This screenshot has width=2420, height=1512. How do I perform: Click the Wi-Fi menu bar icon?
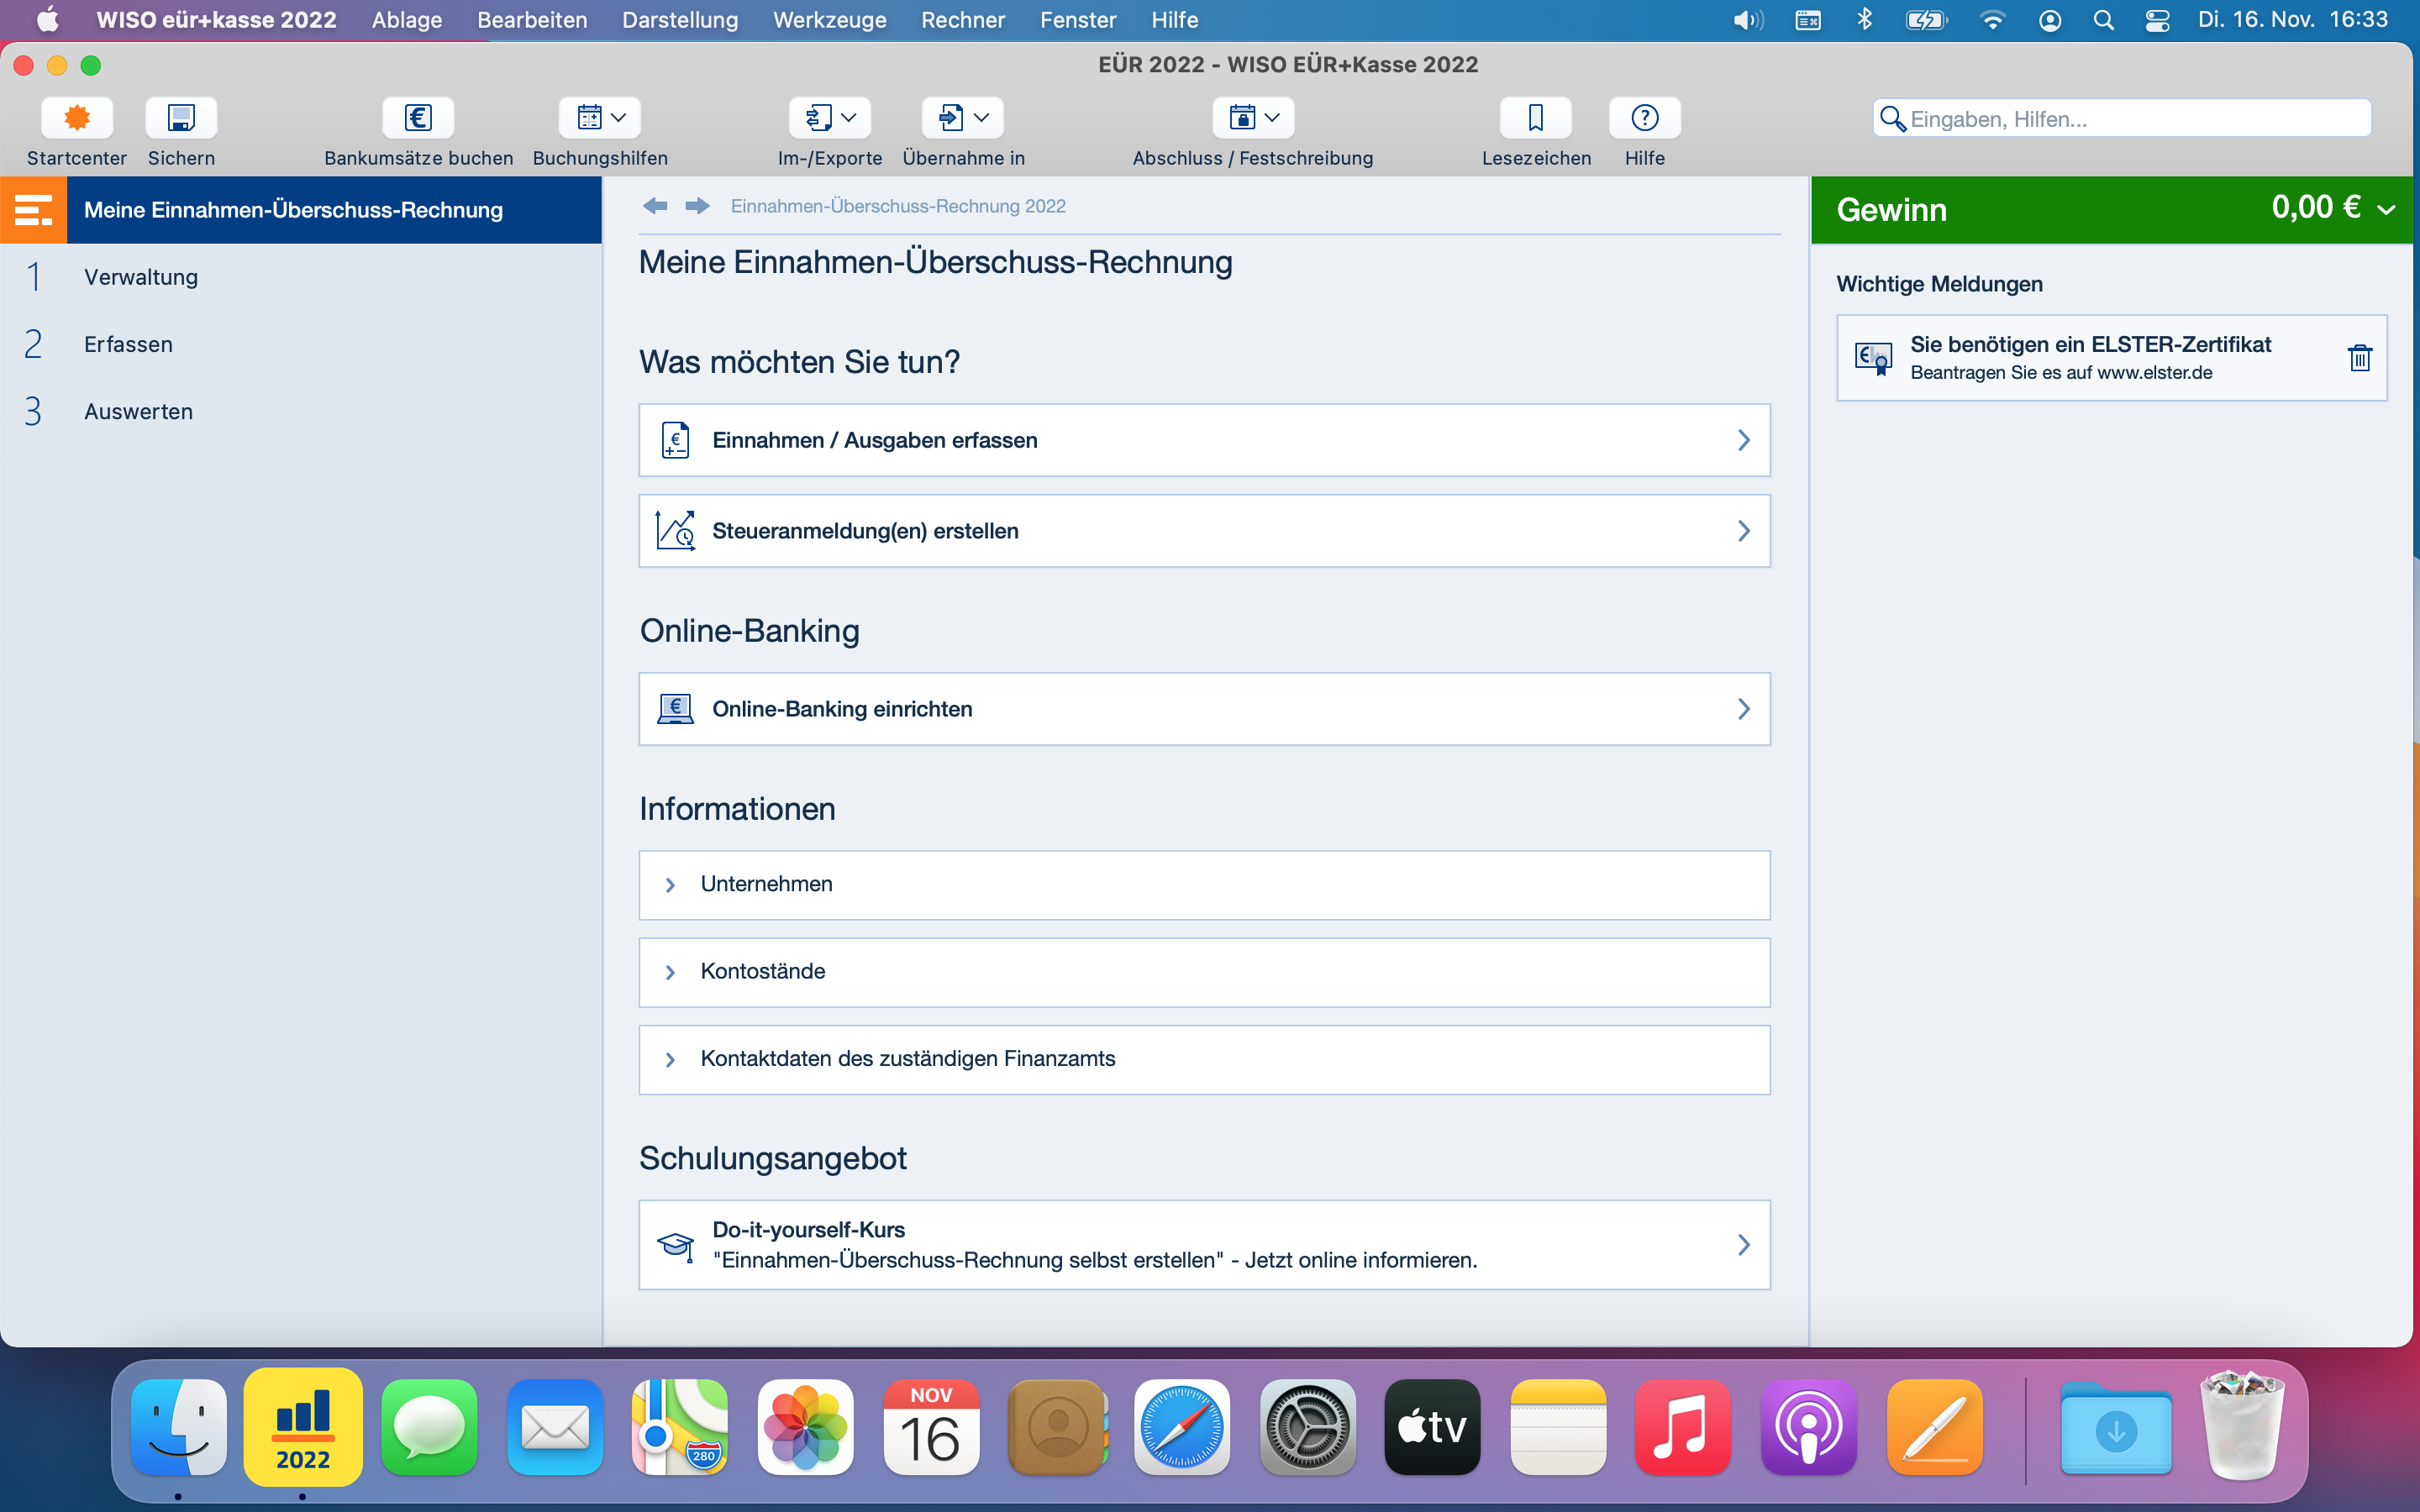1992,20
